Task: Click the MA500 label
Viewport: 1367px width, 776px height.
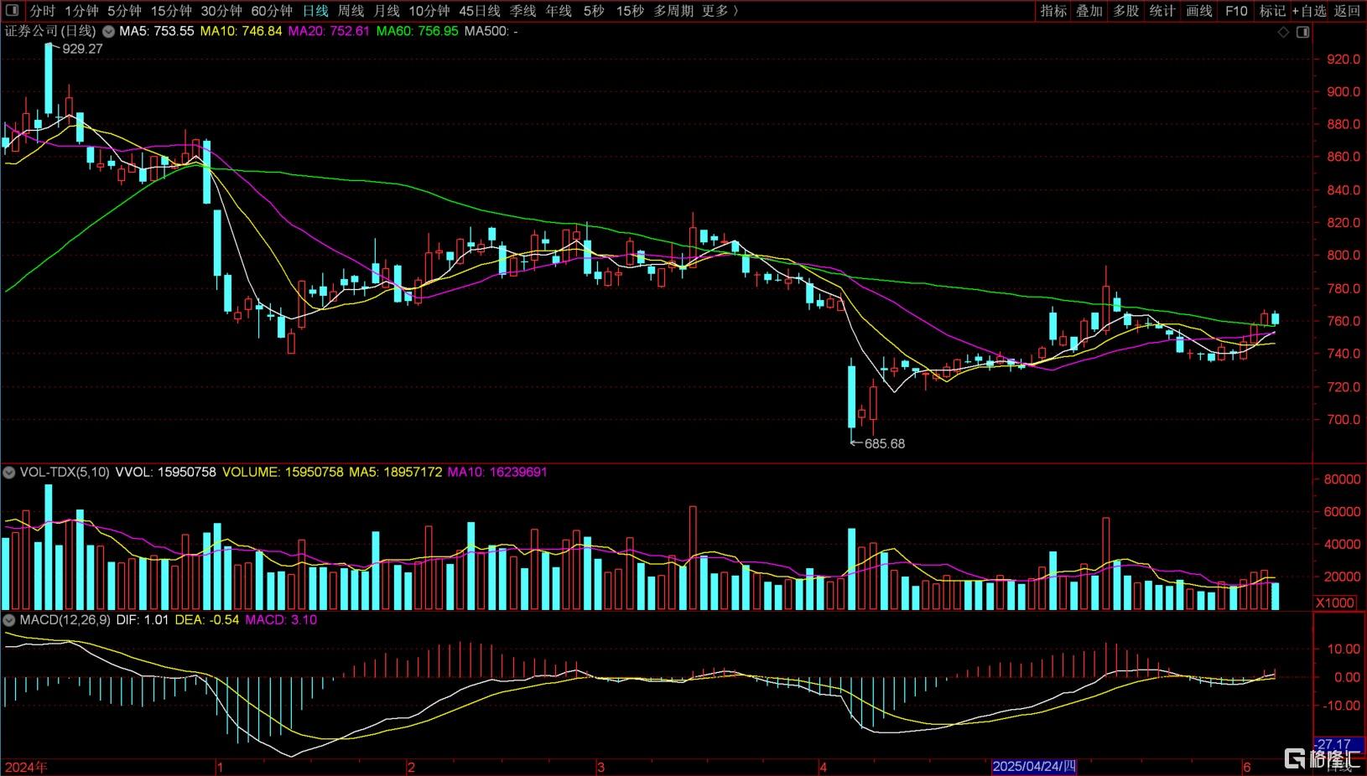Action: [491, 31]
